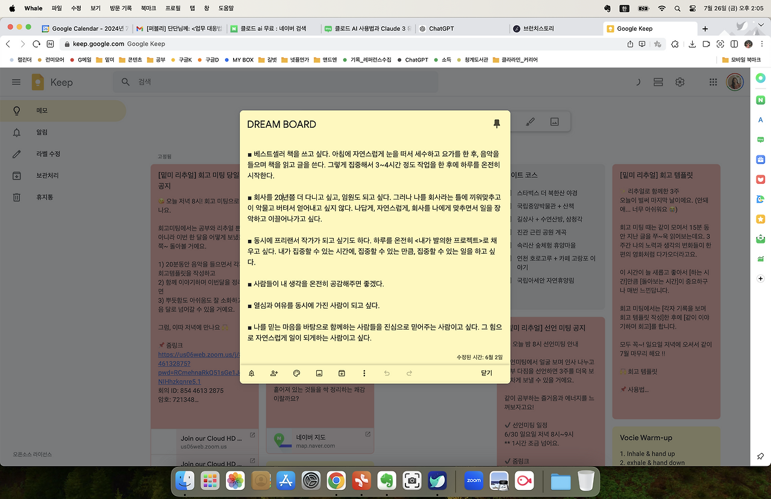771x499 pixels.
Task: Add a collaborator to the note
Action: pyautogui.click(x=274, y=373)
